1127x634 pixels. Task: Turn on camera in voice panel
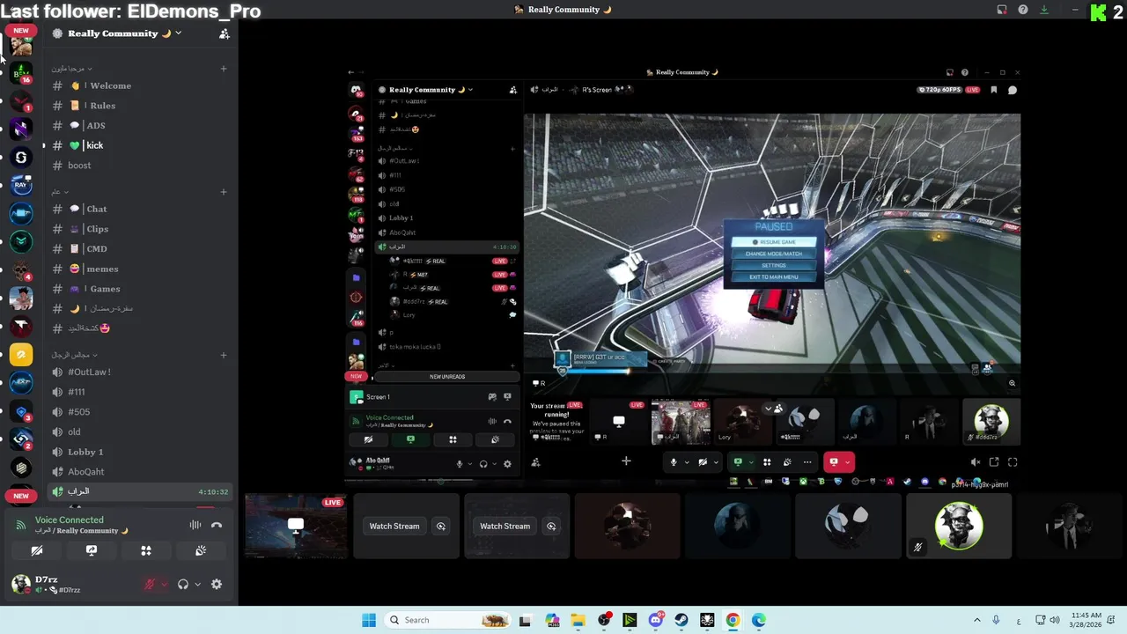[x=37, y=550]
